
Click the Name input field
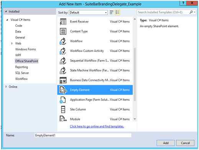[x=83, y=135]
